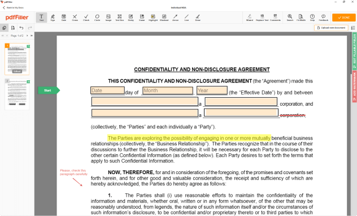Toggle the Replace Text switch
Image resolution: width=357 pixels, height=216 pixels.
[262, 18]
